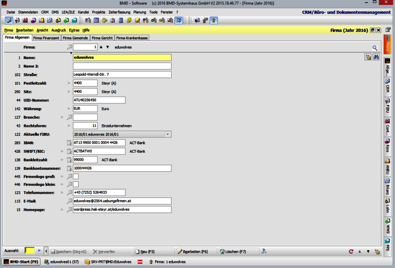The width and height of the screenshot is (395, 268).
Task: Step to previous Firma with up arrow
Action: [x=101, y=47]
